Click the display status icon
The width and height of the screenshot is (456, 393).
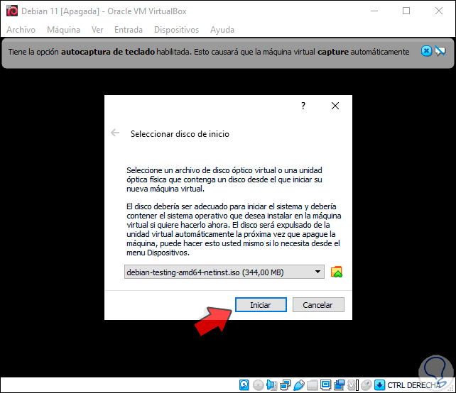326,385
